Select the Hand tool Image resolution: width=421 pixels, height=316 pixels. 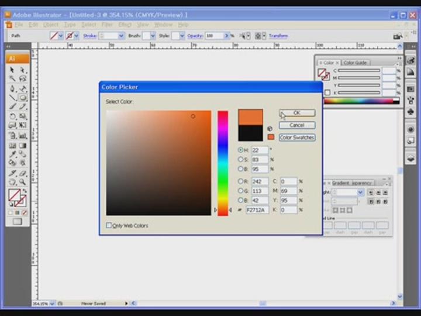click(x=12, y=182)
